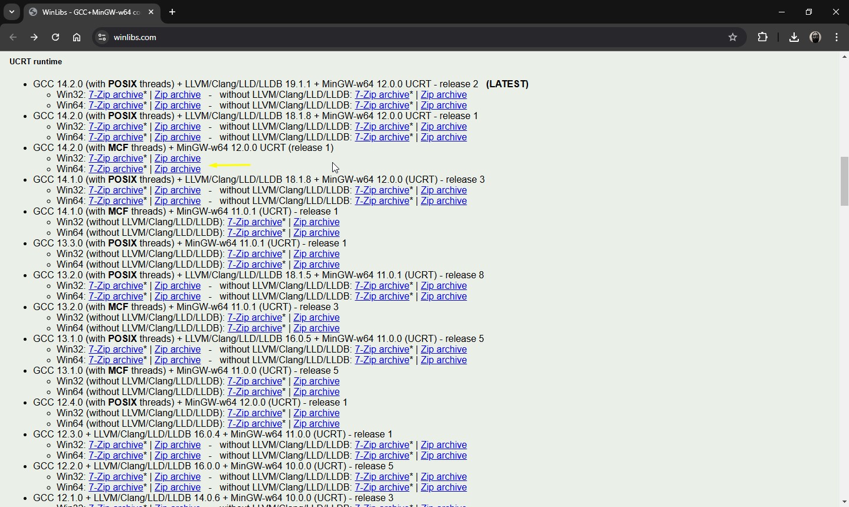
Task: Click Win64 Zip archive under GCC 13.3.0 POSIX
Action: [316, 265]
